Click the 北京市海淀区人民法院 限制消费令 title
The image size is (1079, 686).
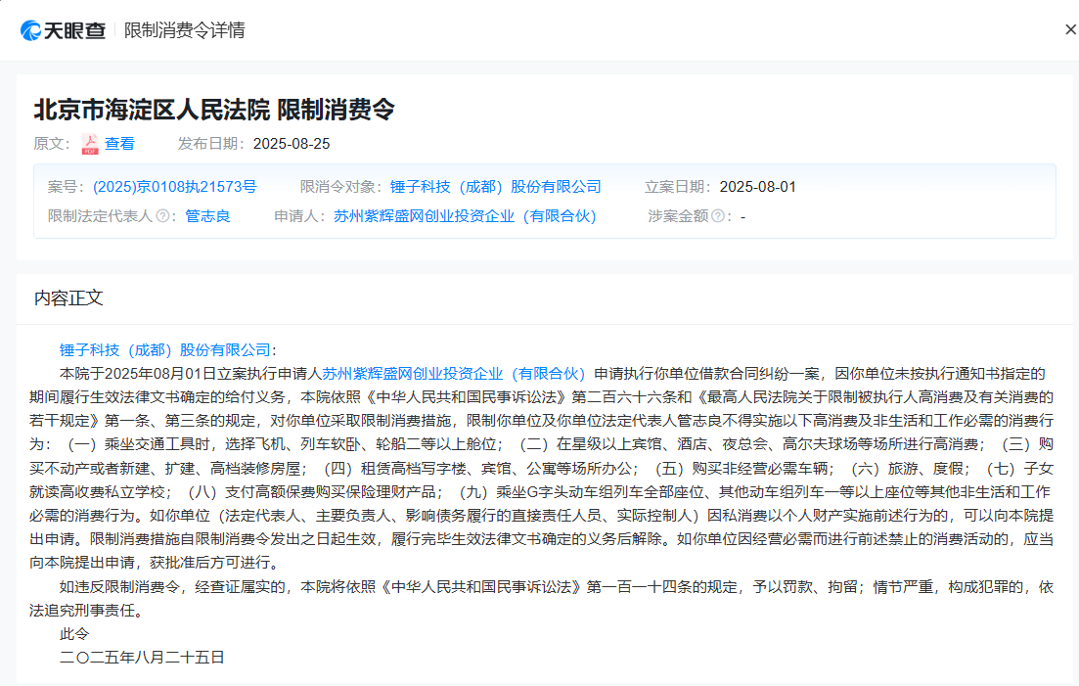(x=214, y=109)
